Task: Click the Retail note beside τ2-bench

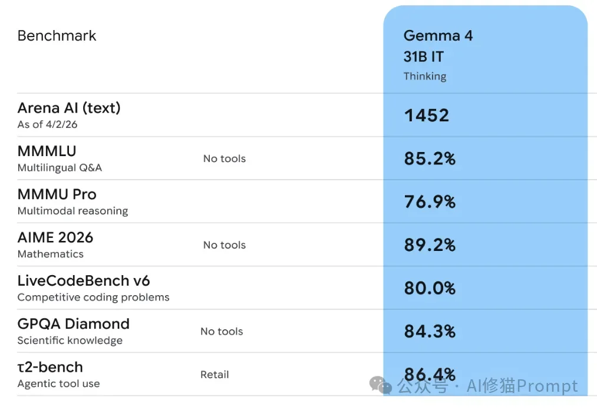Action: coord(215,375)
